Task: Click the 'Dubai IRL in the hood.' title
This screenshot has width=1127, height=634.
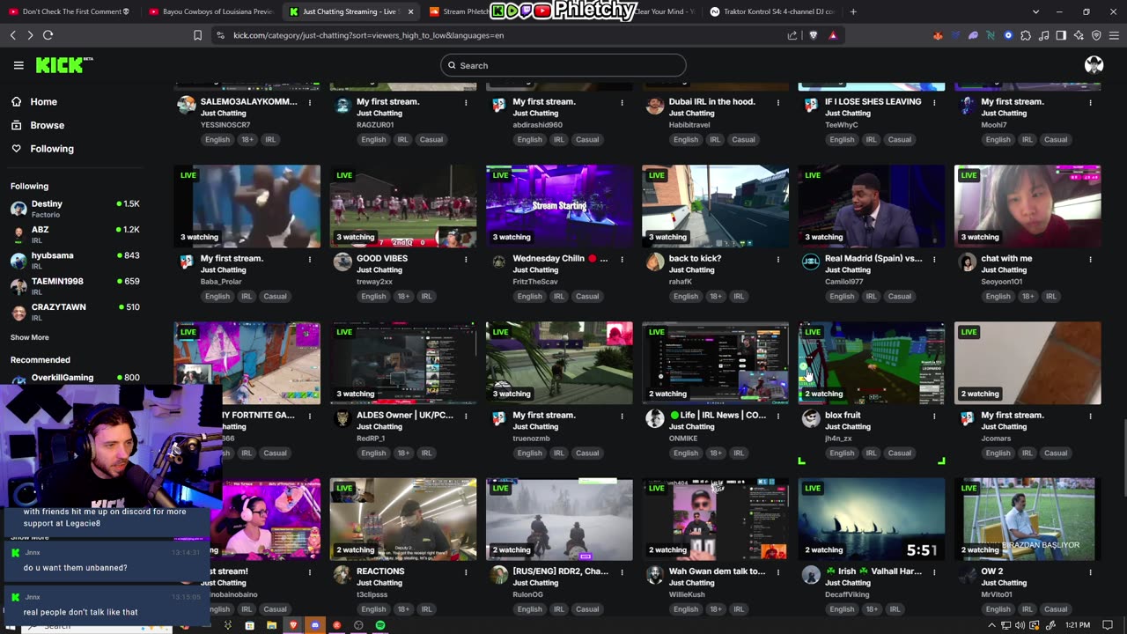Action: point(711,102)
